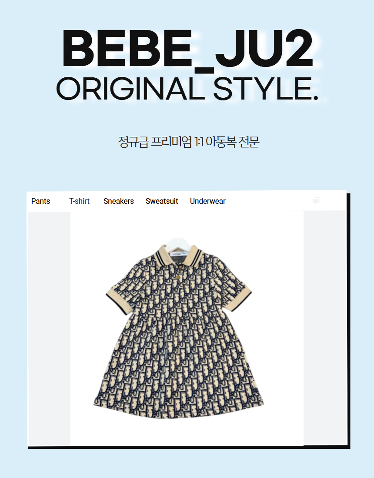Click the white hanger above the collar
This screenshot has width=374, height=478.
pos(178,243)
